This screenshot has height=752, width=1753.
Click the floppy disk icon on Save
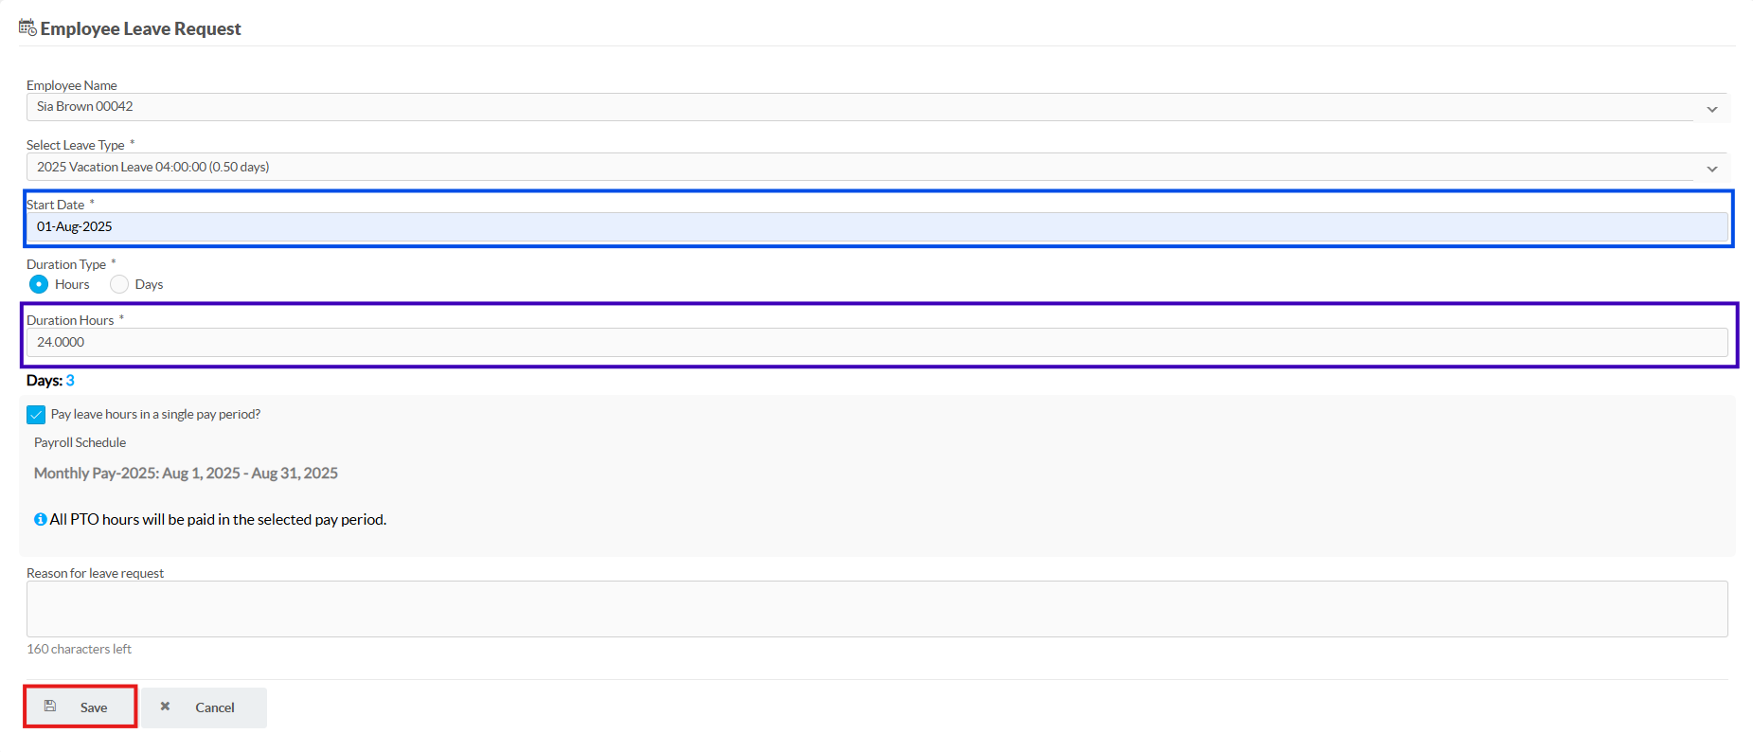coord(50,707)
